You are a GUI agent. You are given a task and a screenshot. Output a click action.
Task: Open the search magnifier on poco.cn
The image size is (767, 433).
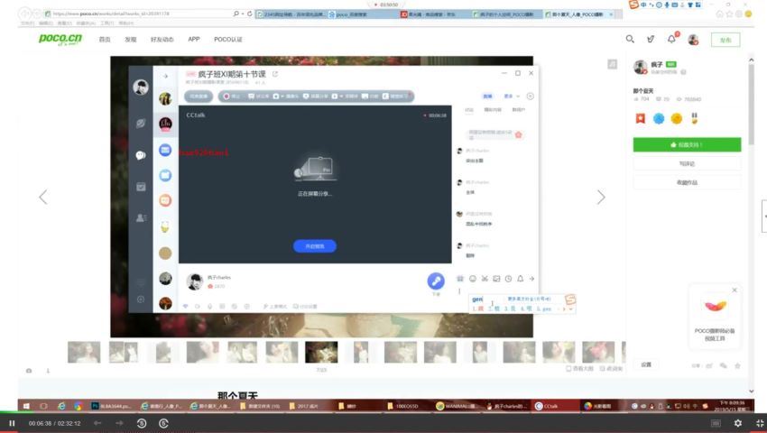[630, 39]
